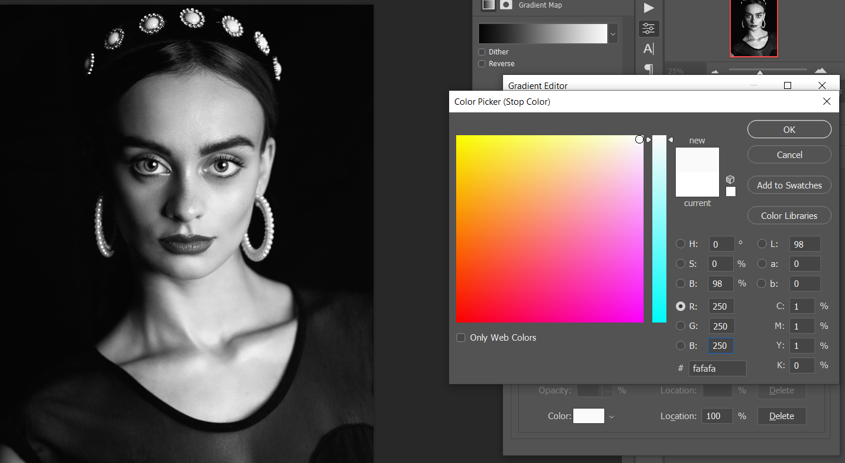
Task: Expand the gradient preset dropdown arrow
Action: point(613,35)
